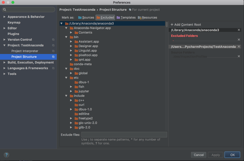Click the project-level icon beside Version Control
Screen dimensions: 244x161
53,40
